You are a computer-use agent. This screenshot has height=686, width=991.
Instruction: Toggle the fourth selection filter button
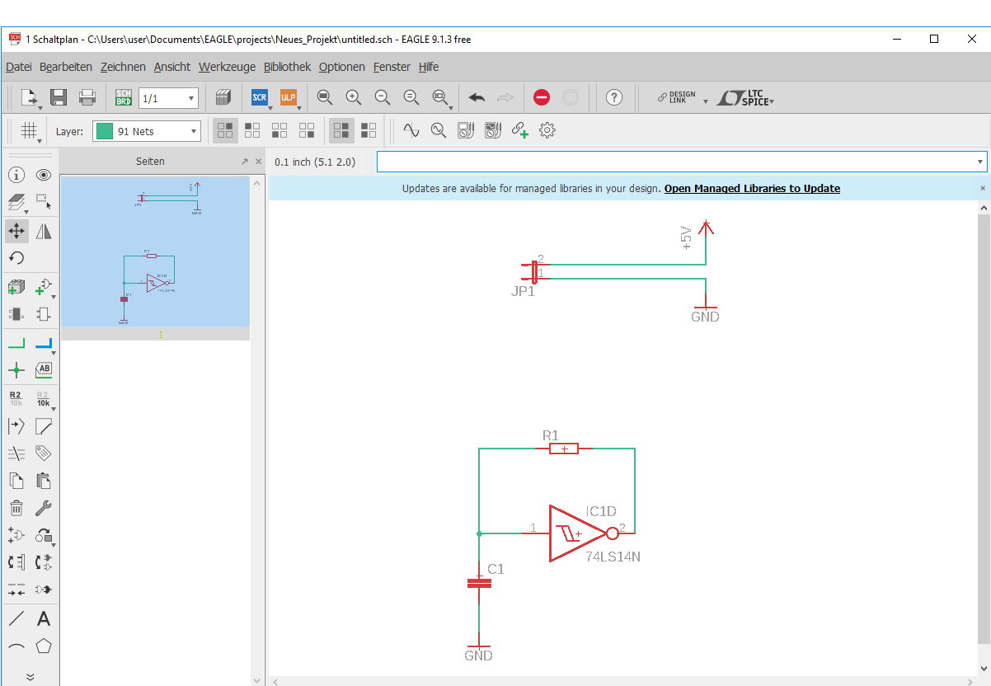coord(307,129)
